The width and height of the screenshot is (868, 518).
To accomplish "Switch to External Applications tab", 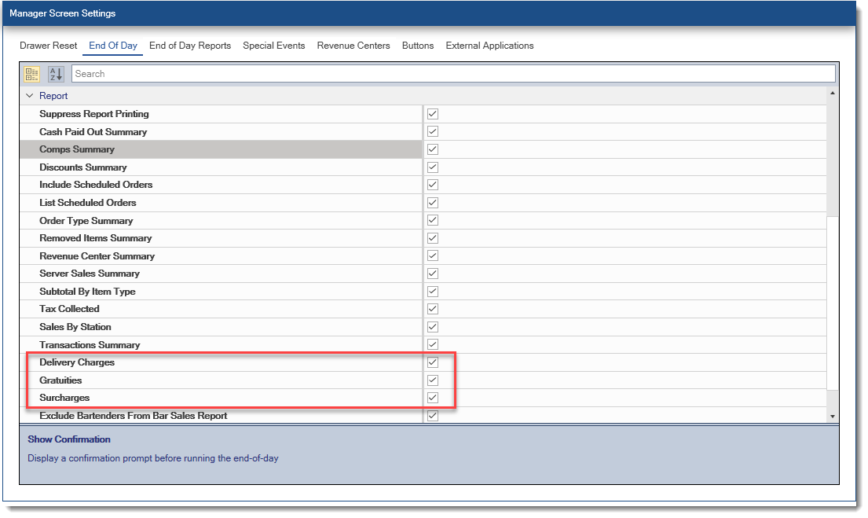I will coord(489,46).
